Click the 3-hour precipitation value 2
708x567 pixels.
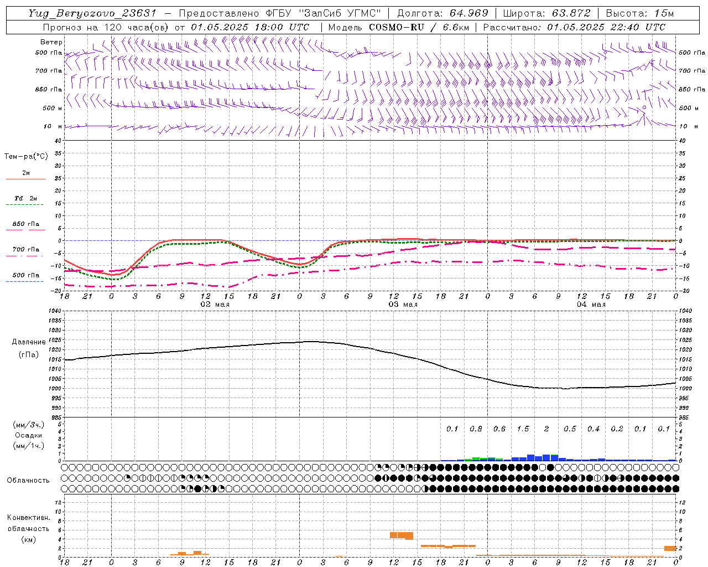pos(546,429)
